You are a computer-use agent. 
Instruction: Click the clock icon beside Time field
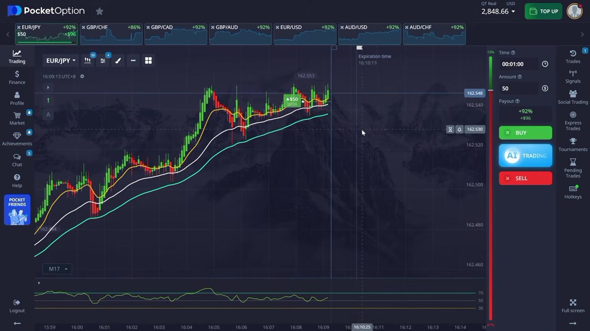tap(545, 64)
